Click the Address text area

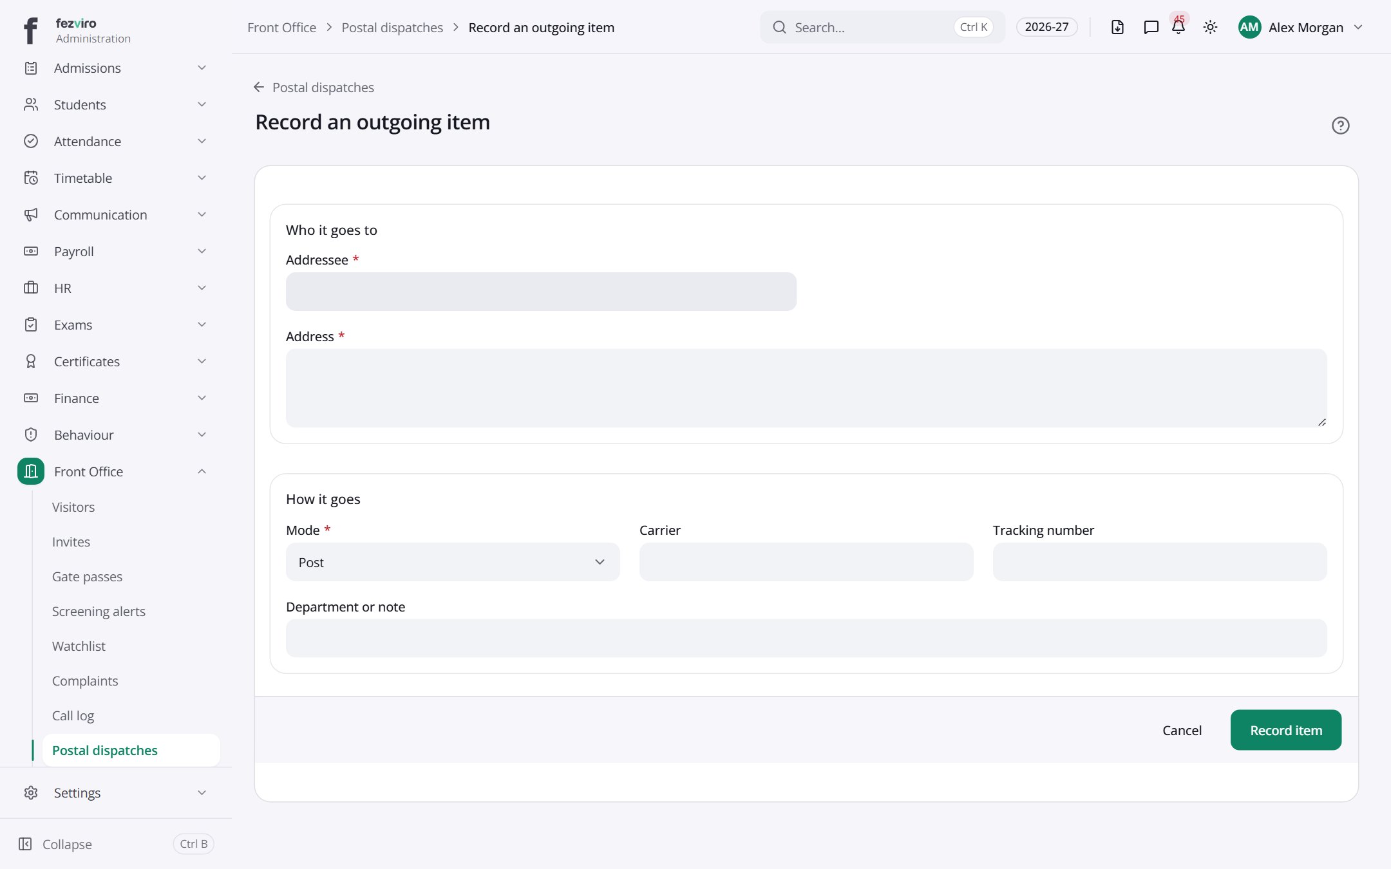point(806,388)
